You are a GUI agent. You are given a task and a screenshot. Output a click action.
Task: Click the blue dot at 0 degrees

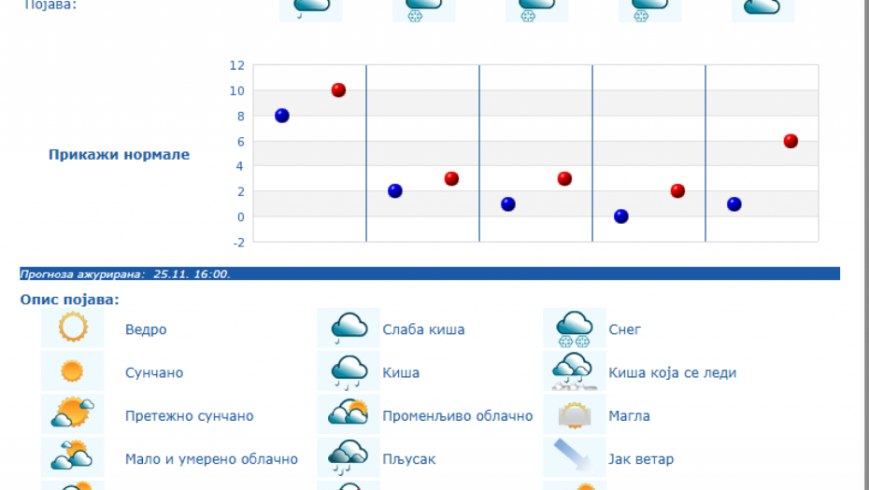click(621, 217)
